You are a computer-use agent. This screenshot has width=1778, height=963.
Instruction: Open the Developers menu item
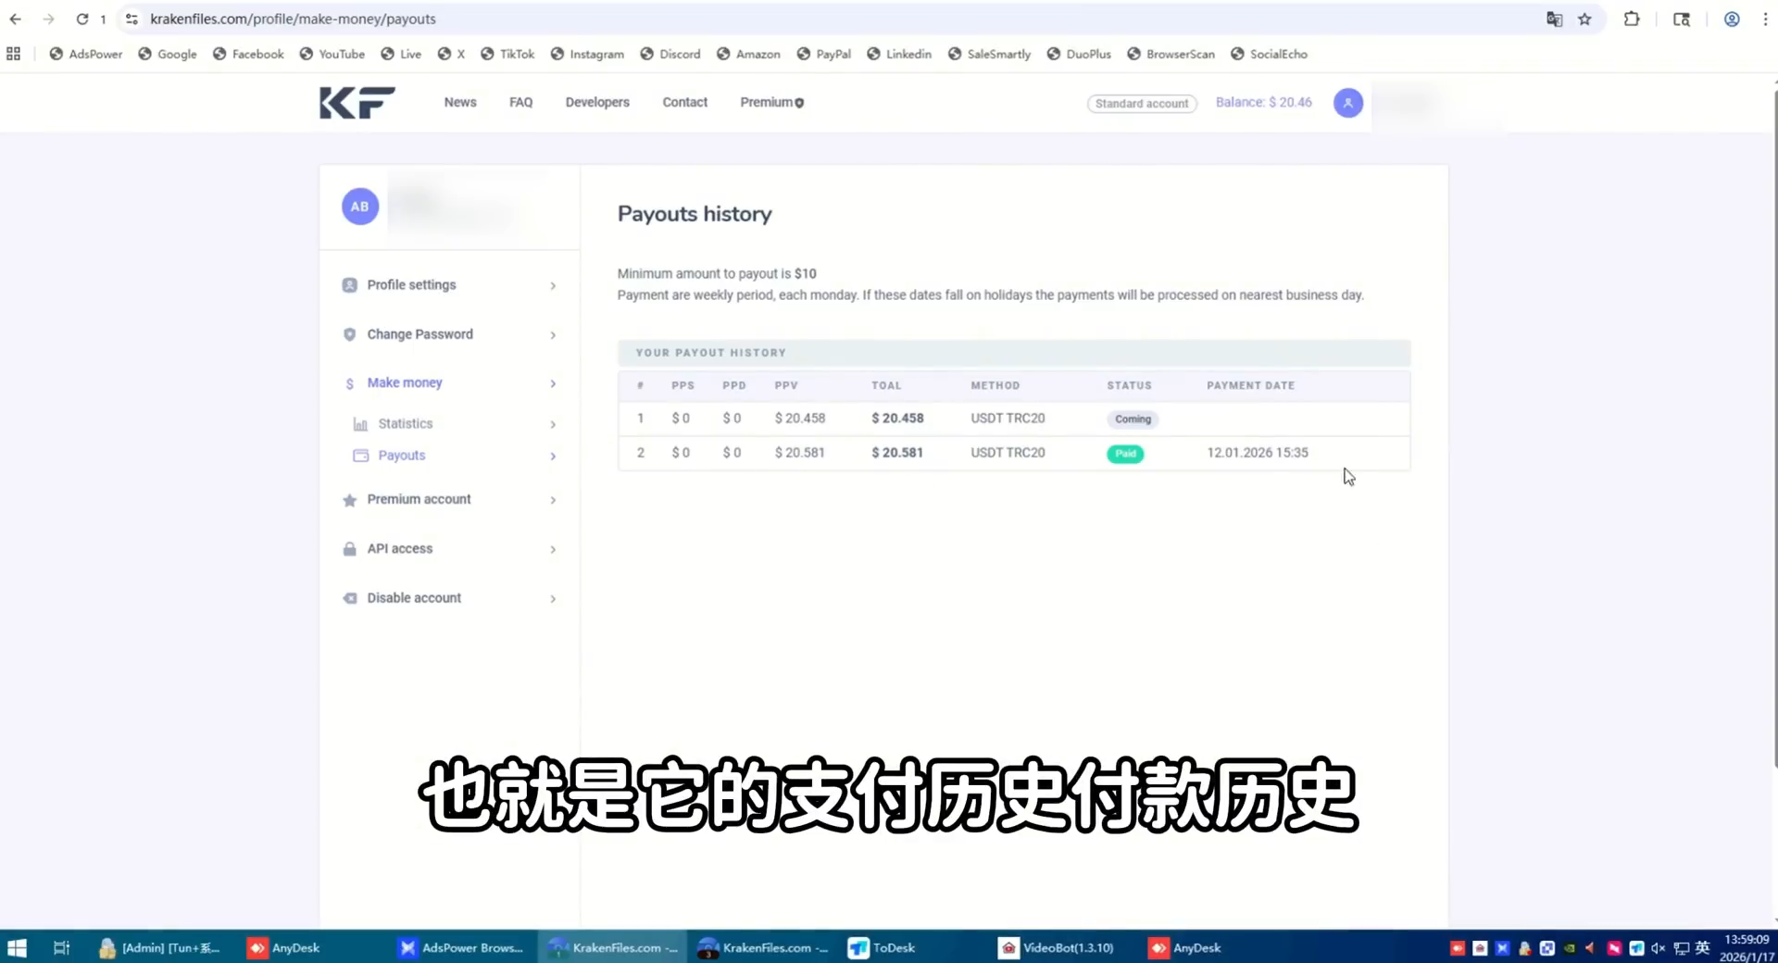pyautogui.click(x=597, y=103)
